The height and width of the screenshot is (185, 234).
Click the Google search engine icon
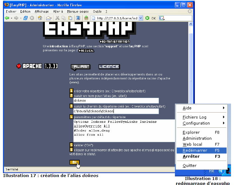[162, 18]
